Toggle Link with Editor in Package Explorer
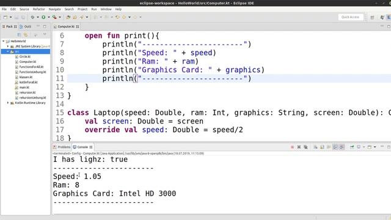391x220 pixels. pyautogui.click(x=26, y=35)
